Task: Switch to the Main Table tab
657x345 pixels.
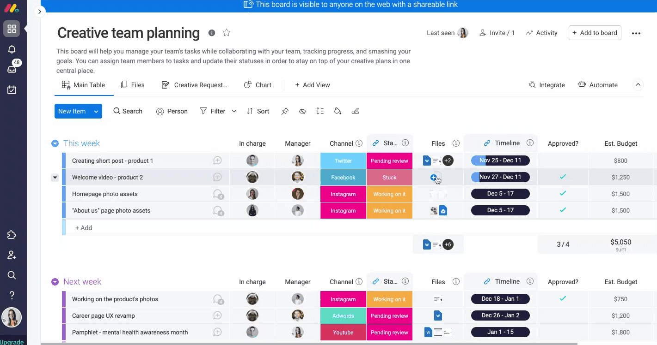Action: pos(84,85)
